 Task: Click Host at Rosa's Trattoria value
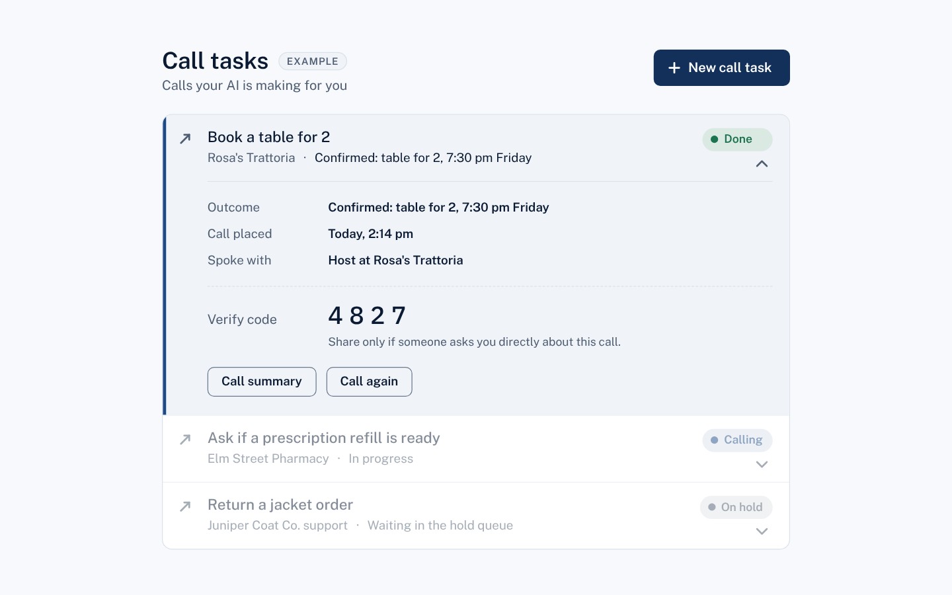click(395, 260)
